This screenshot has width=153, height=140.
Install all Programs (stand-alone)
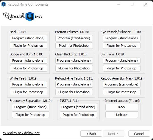click(79, 107)
